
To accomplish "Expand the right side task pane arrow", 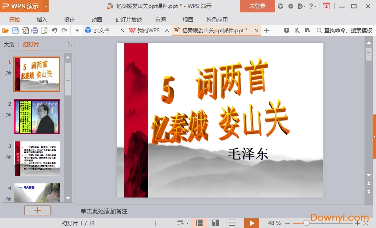I will click(x=374, y=137).
